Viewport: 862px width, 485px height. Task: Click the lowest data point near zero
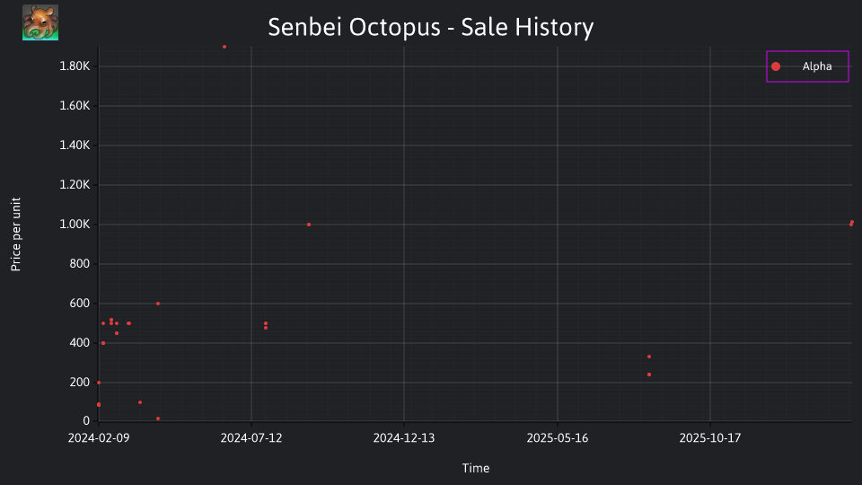click(x=158, y=419)
